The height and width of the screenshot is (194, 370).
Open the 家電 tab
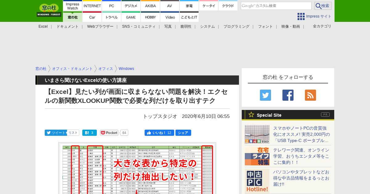189,6
